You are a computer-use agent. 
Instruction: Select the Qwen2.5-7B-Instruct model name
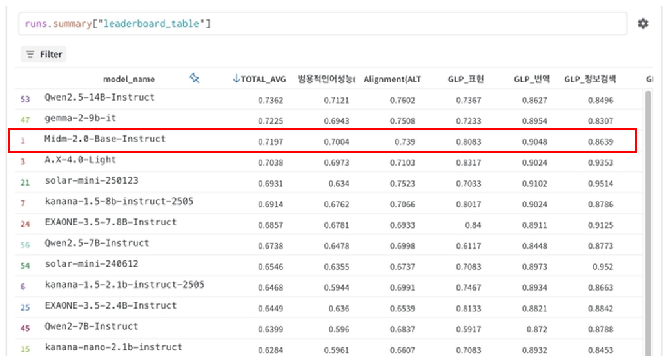click(97, 243)
